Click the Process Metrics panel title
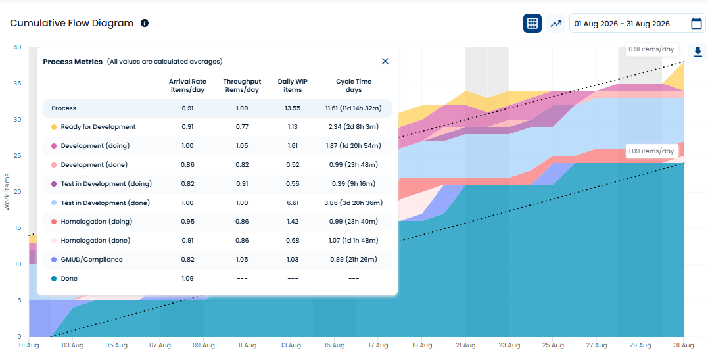 tap(72, 62)
